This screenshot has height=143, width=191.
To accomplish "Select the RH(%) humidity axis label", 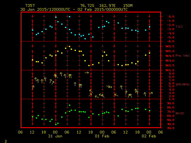I will [x=180, y=114].
